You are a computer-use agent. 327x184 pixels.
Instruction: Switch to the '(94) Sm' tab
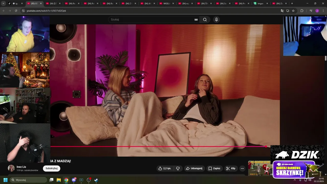point(224,4)
